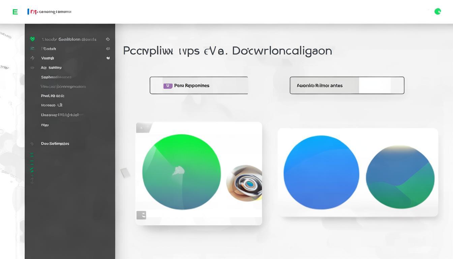The image size is (453, 259).
Task: Click the green status circle at top right
Action: pos(437,11)
